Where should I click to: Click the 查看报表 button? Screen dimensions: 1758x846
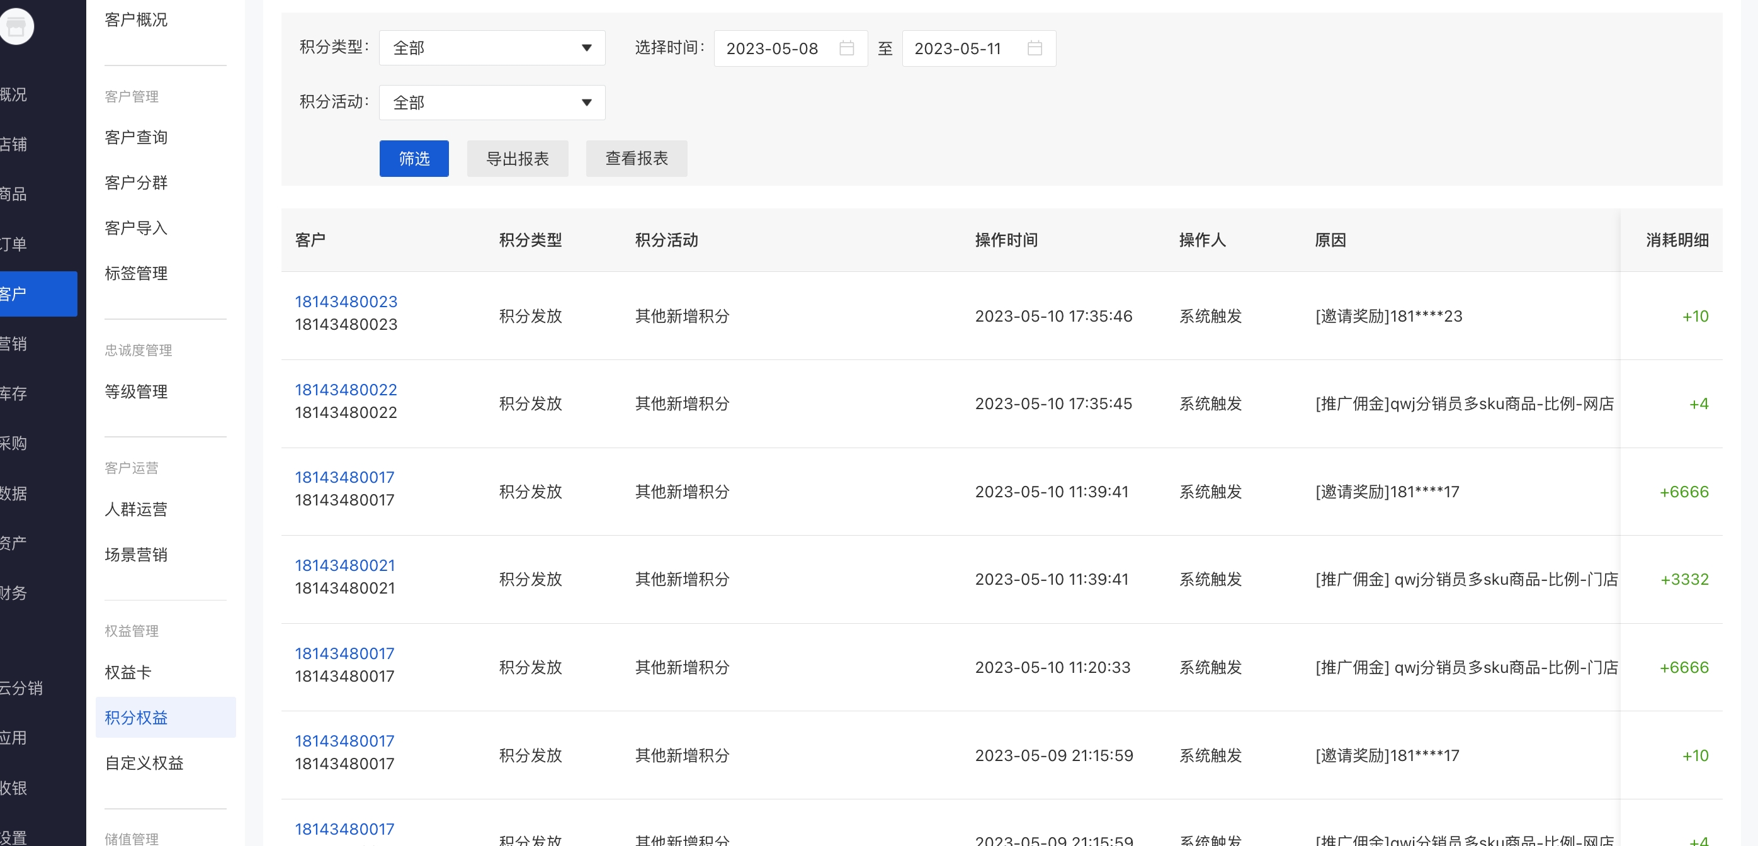[x=637, y=158]
